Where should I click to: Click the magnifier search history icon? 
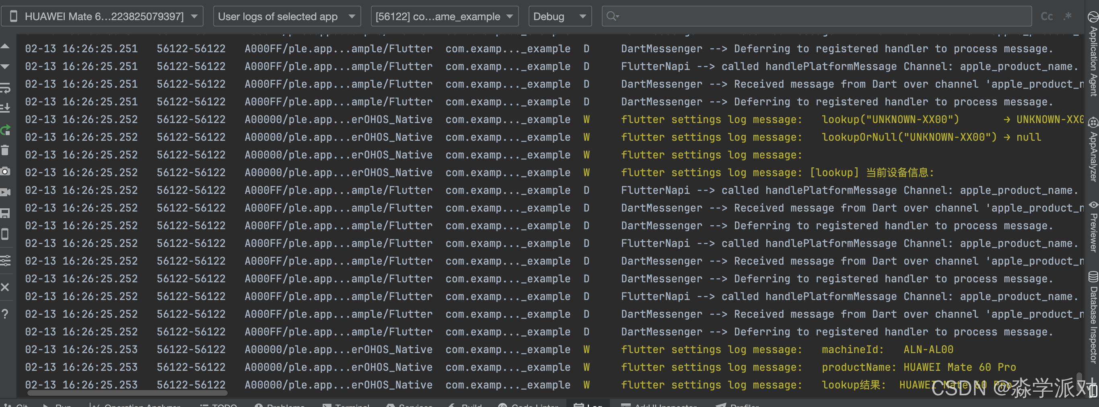612,16
